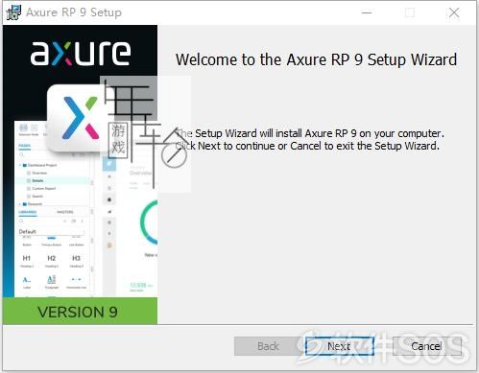Click the H3 heading widget in banner
Viewport: 479px width, 373px height.
tap(76, 258)
